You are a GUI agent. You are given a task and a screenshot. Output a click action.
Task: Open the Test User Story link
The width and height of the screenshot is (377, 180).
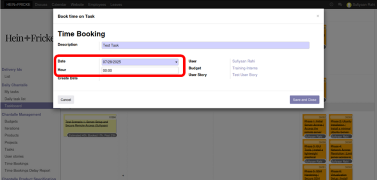point(245,75)
